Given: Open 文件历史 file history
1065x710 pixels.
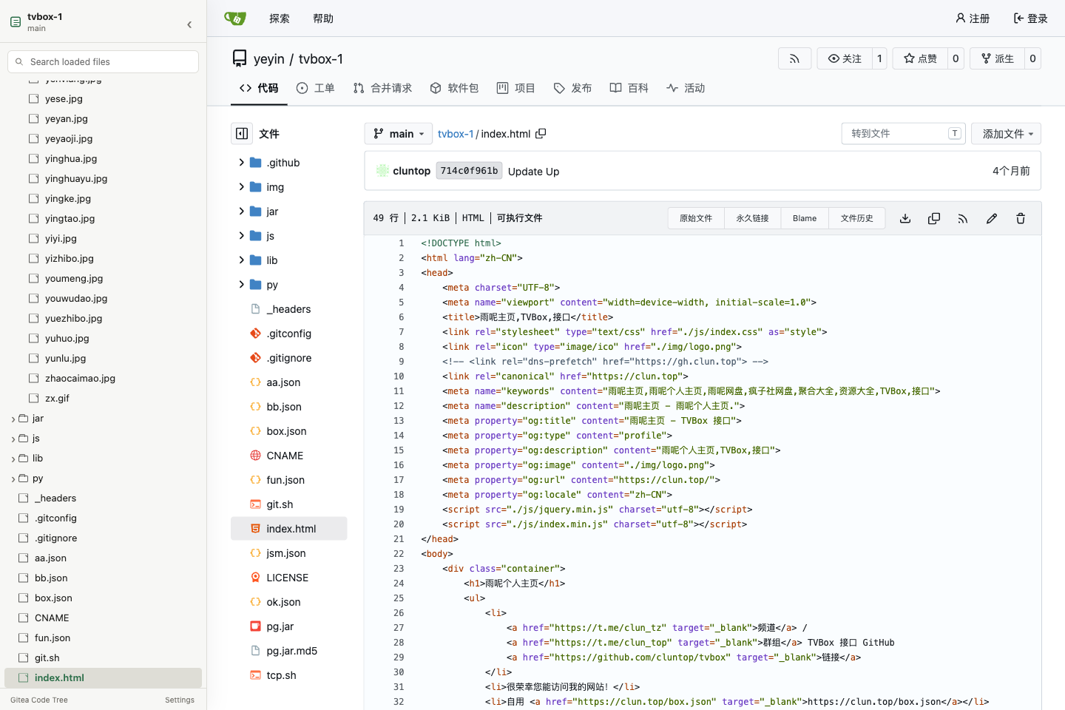Looking at the screenshot, I should 857,218.
